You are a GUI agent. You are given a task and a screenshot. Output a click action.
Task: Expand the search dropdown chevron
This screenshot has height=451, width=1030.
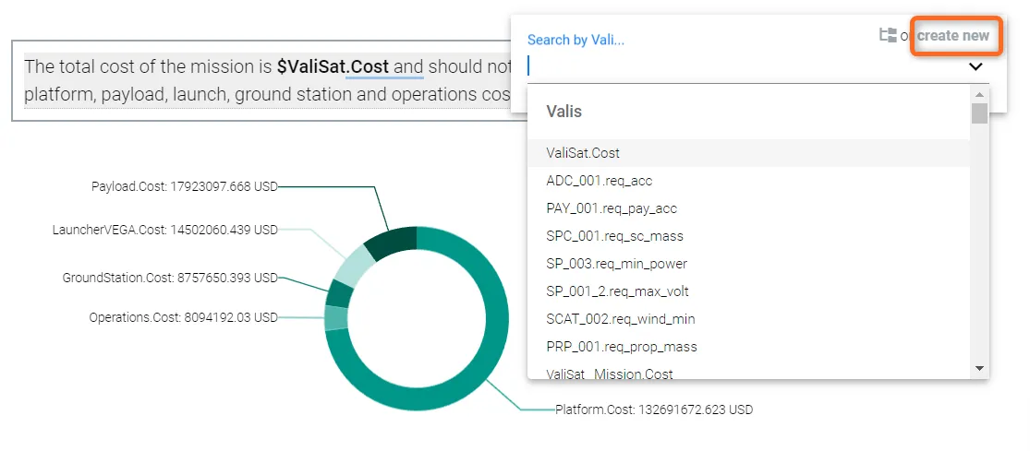pyautogui.click(x=975, y=66)
